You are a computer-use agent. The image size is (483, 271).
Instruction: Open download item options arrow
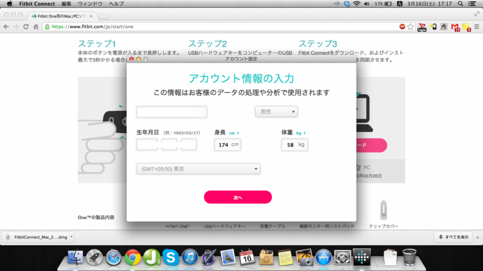pos(71,237)
